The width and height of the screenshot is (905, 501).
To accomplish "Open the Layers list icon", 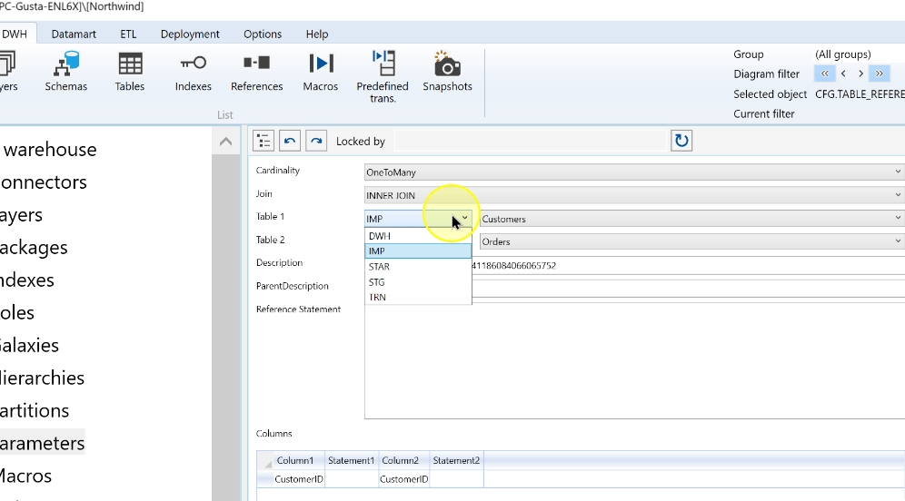I will click(7, 72).
